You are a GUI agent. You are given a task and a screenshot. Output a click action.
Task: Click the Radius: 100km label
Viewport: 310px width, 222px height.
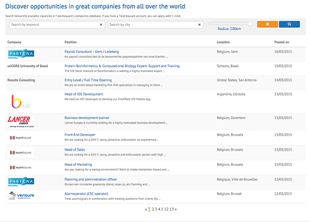(x=229, y=29)
